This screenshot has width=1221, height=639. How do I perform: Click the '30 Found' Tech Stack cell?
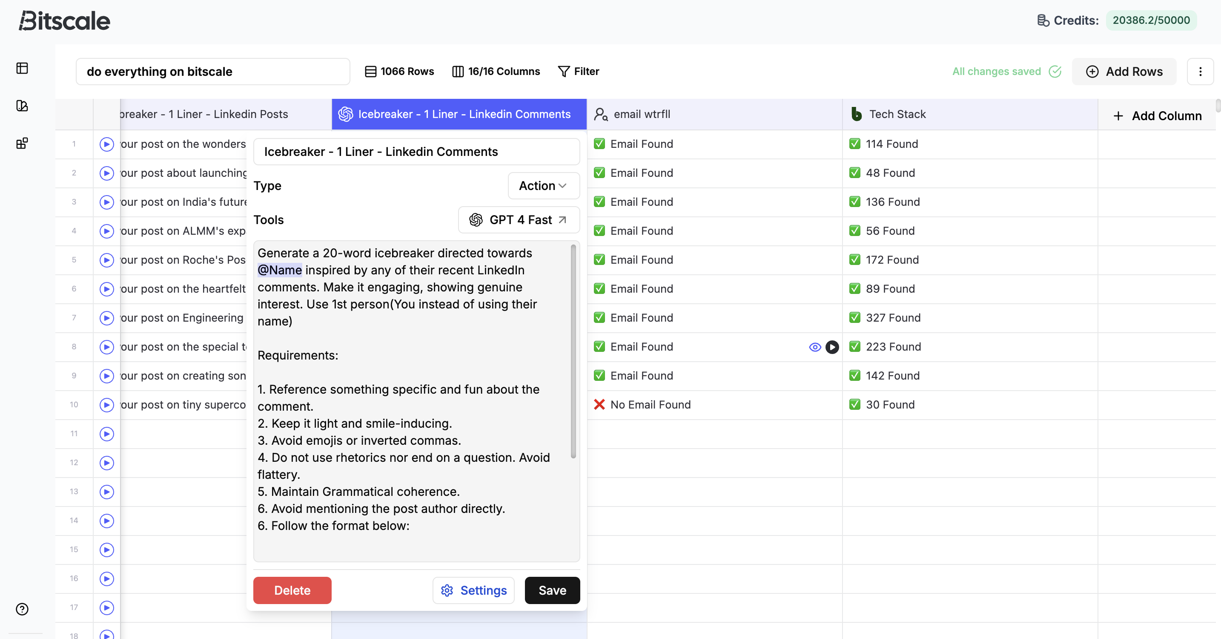click(970, 405)
